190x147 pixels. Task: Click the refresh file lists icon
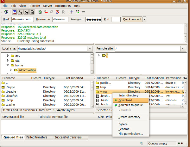40,12
